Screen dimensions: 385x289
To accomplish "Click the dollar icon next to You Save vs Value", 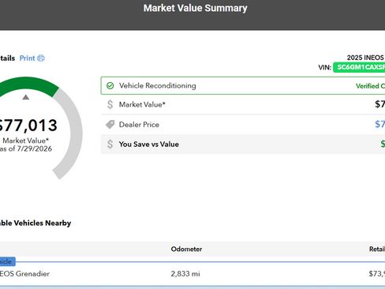I will [110, 144].
